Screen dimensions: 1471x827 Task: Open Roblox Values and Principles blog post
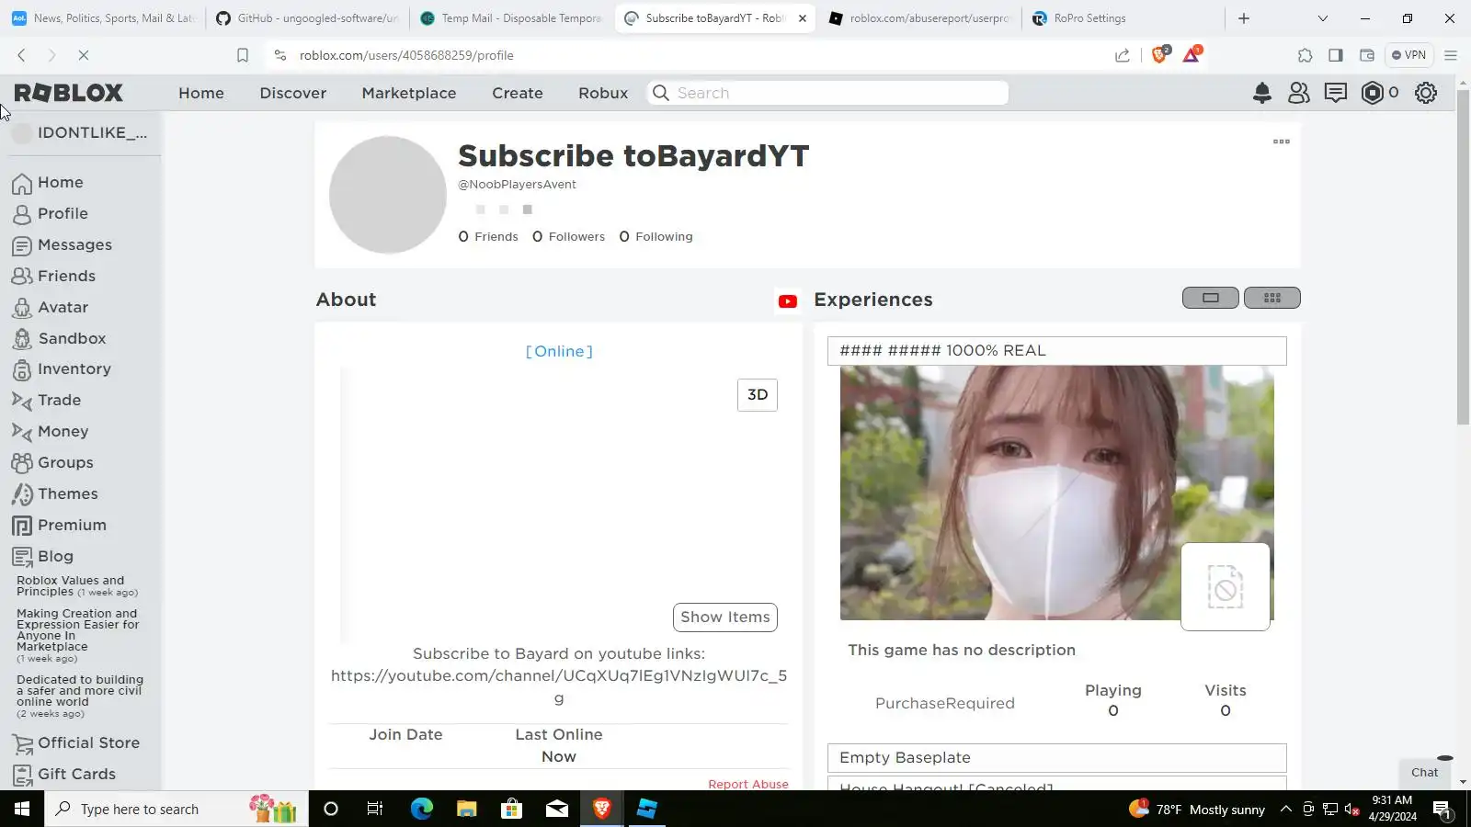(x=77, y=586)
